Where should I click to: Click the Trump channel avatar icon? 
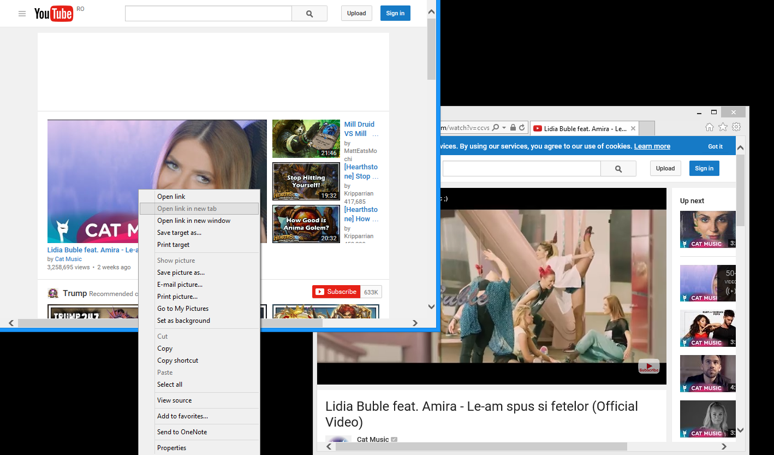tap(53, 293)
